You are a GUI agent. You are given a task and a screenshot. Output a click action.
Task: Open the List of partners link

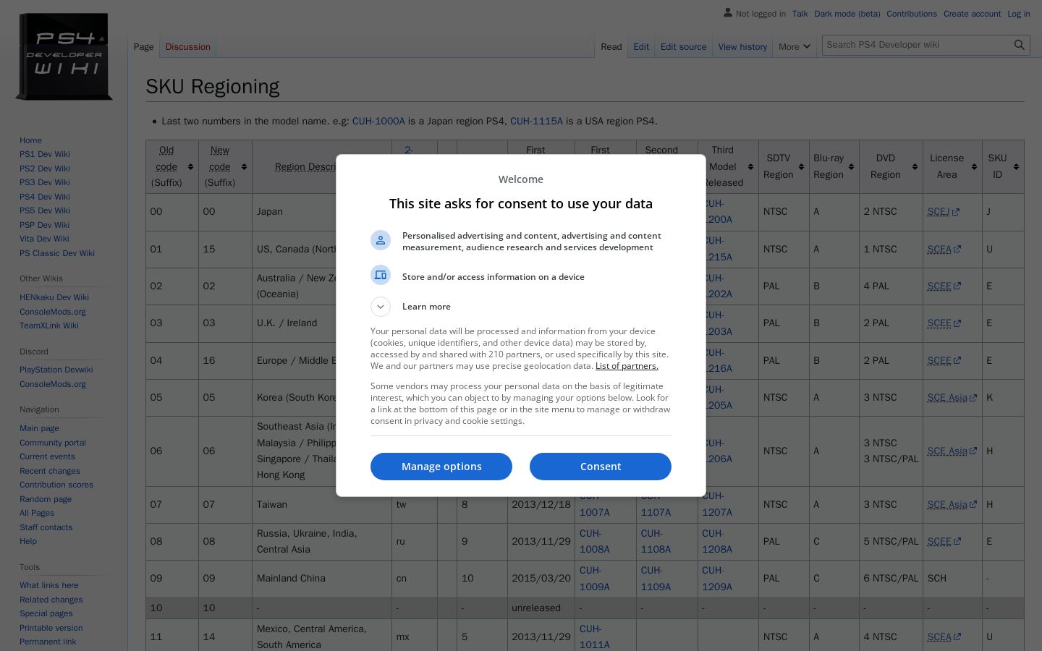tap(627, 366)
